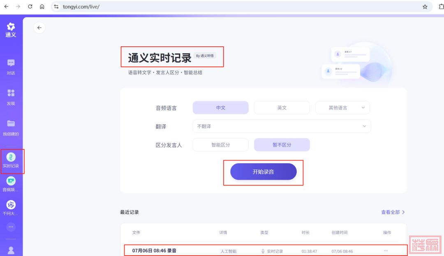Click the Tongyi logo in sidebar
This screenshot has height=256, width=444.
tap(11, 30)
